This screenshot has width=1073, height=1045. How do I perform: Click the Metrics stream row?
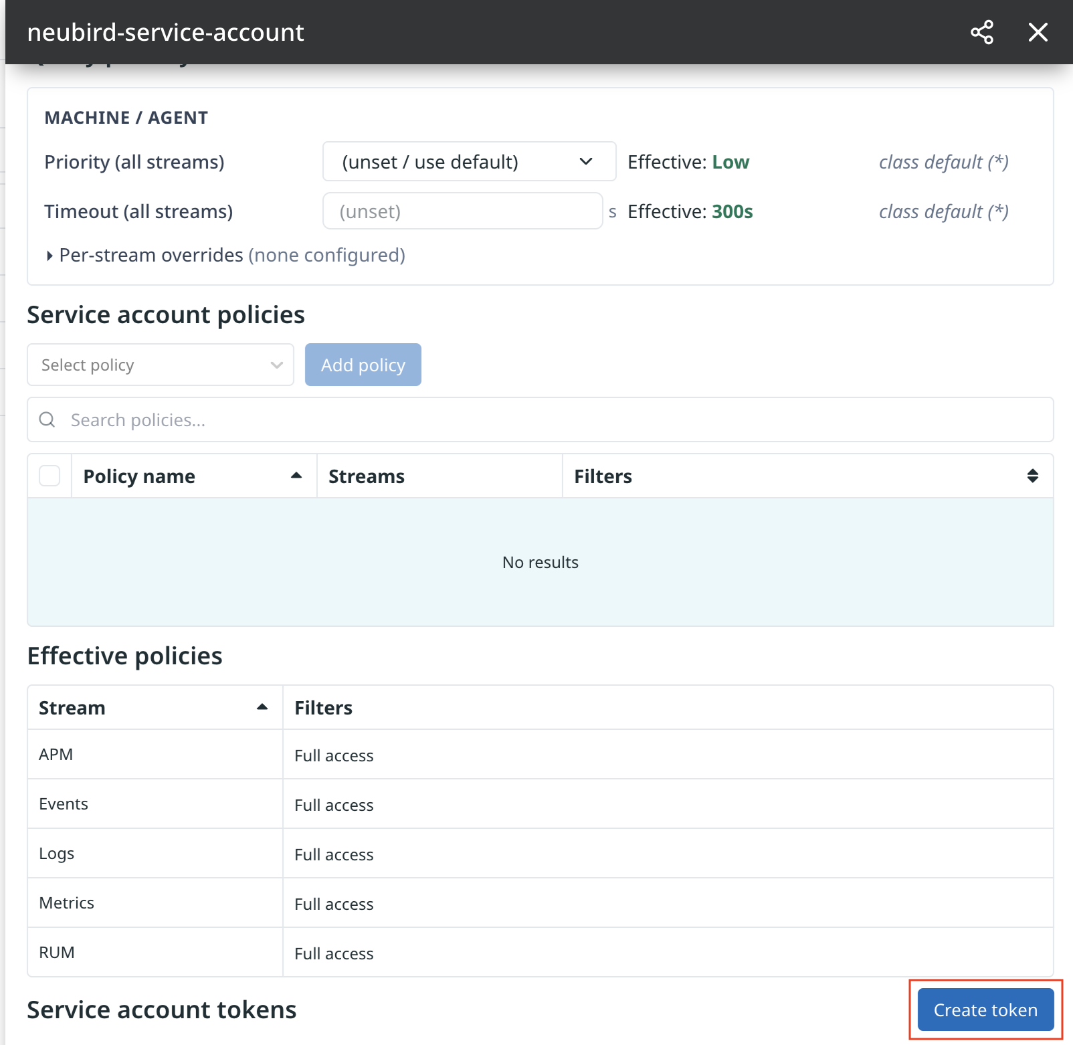541,902
